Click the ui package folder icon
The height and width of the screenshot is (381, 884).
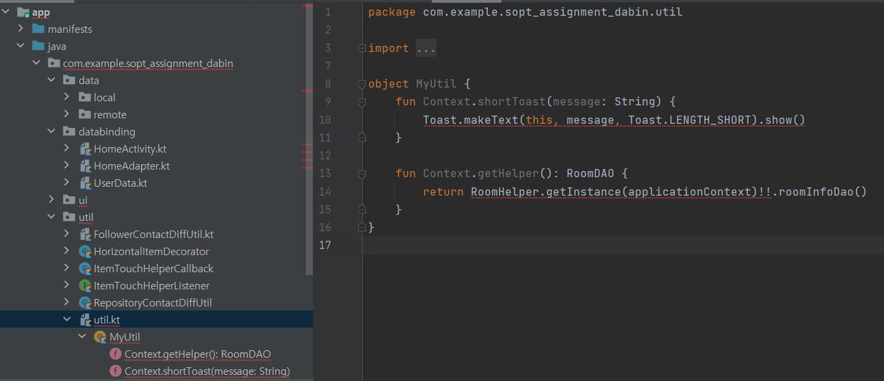click(69, 200)
